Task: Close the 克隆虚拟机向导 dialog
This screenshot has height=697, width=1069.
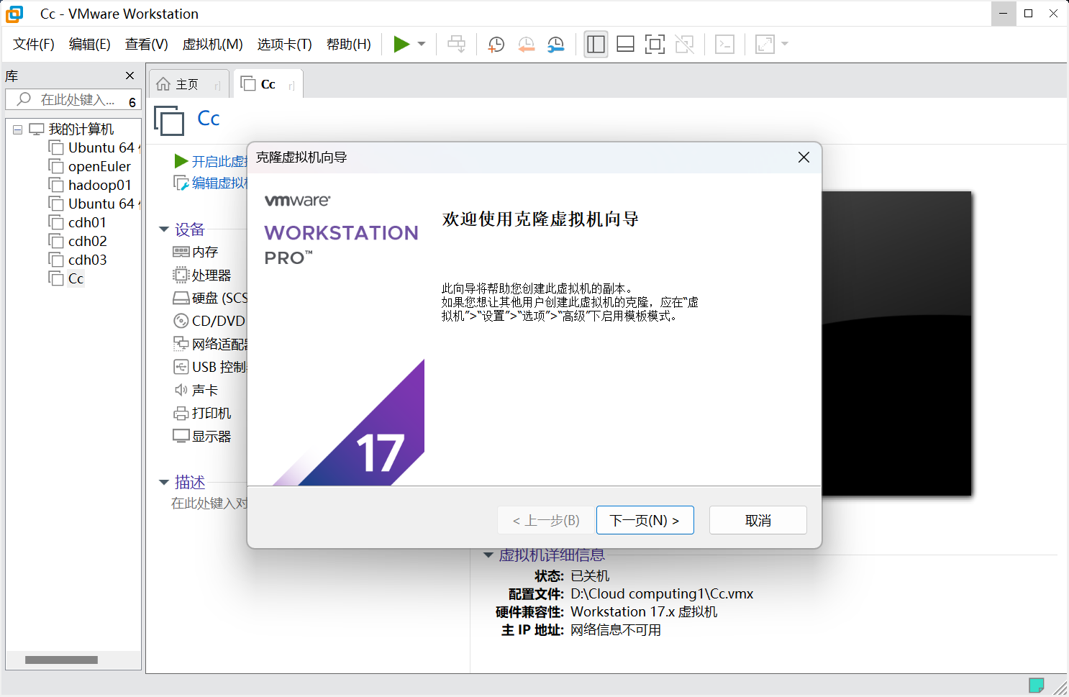Action: tap(804, 158)
